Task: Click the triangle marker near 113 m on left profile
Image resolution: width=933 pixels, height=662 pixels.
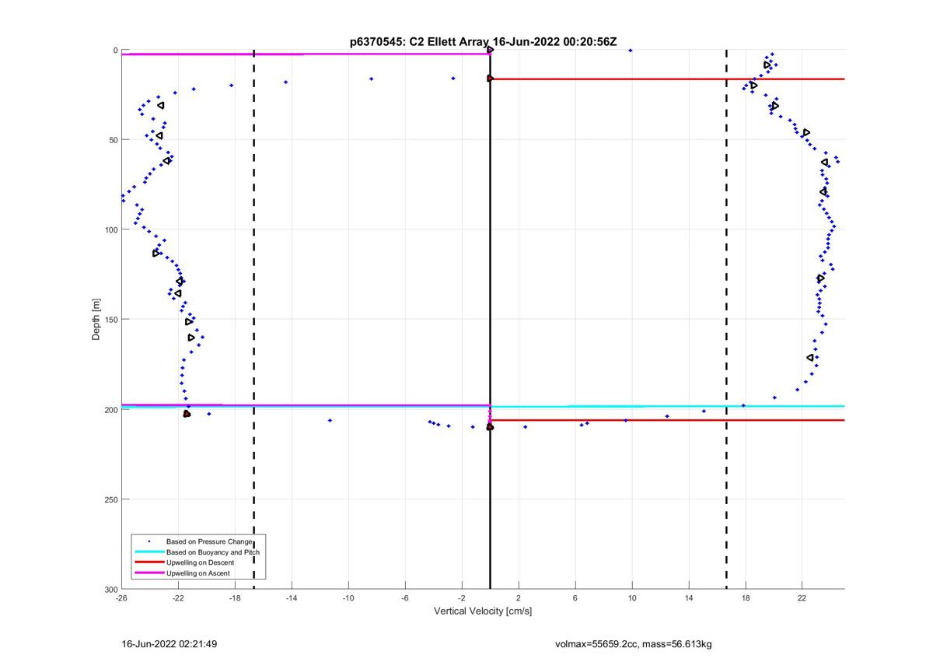Action: (x=156, y=253)
